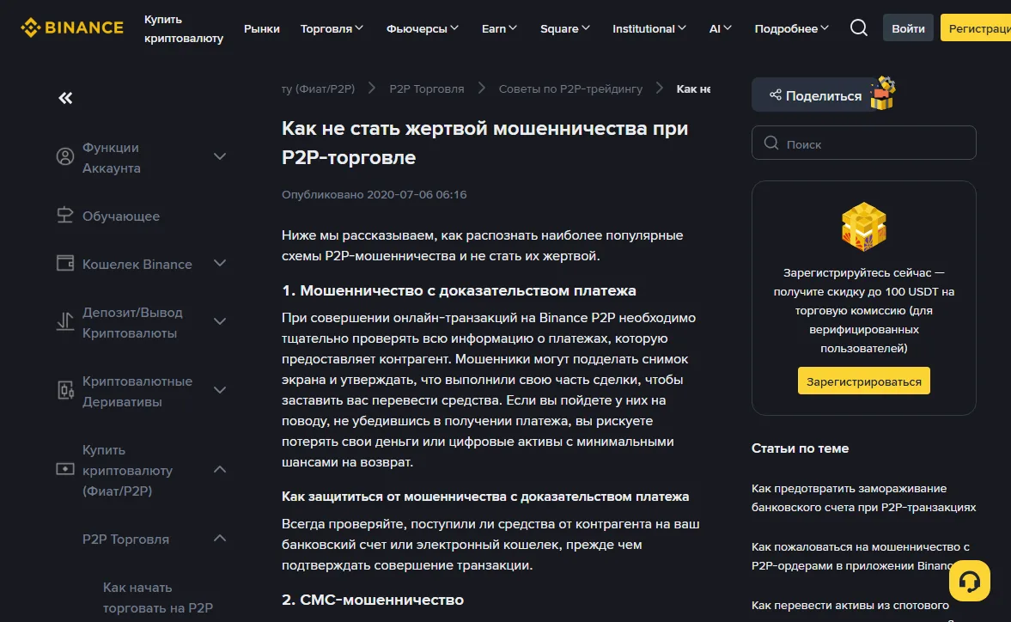Click the Функции Аккаунта user icon
The width and height of the screenshot is (1011, 622).
(65, 156)
